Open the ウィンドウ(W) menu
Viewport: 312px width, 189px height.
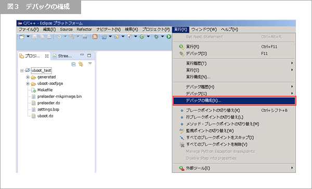[x=204, y=30]
